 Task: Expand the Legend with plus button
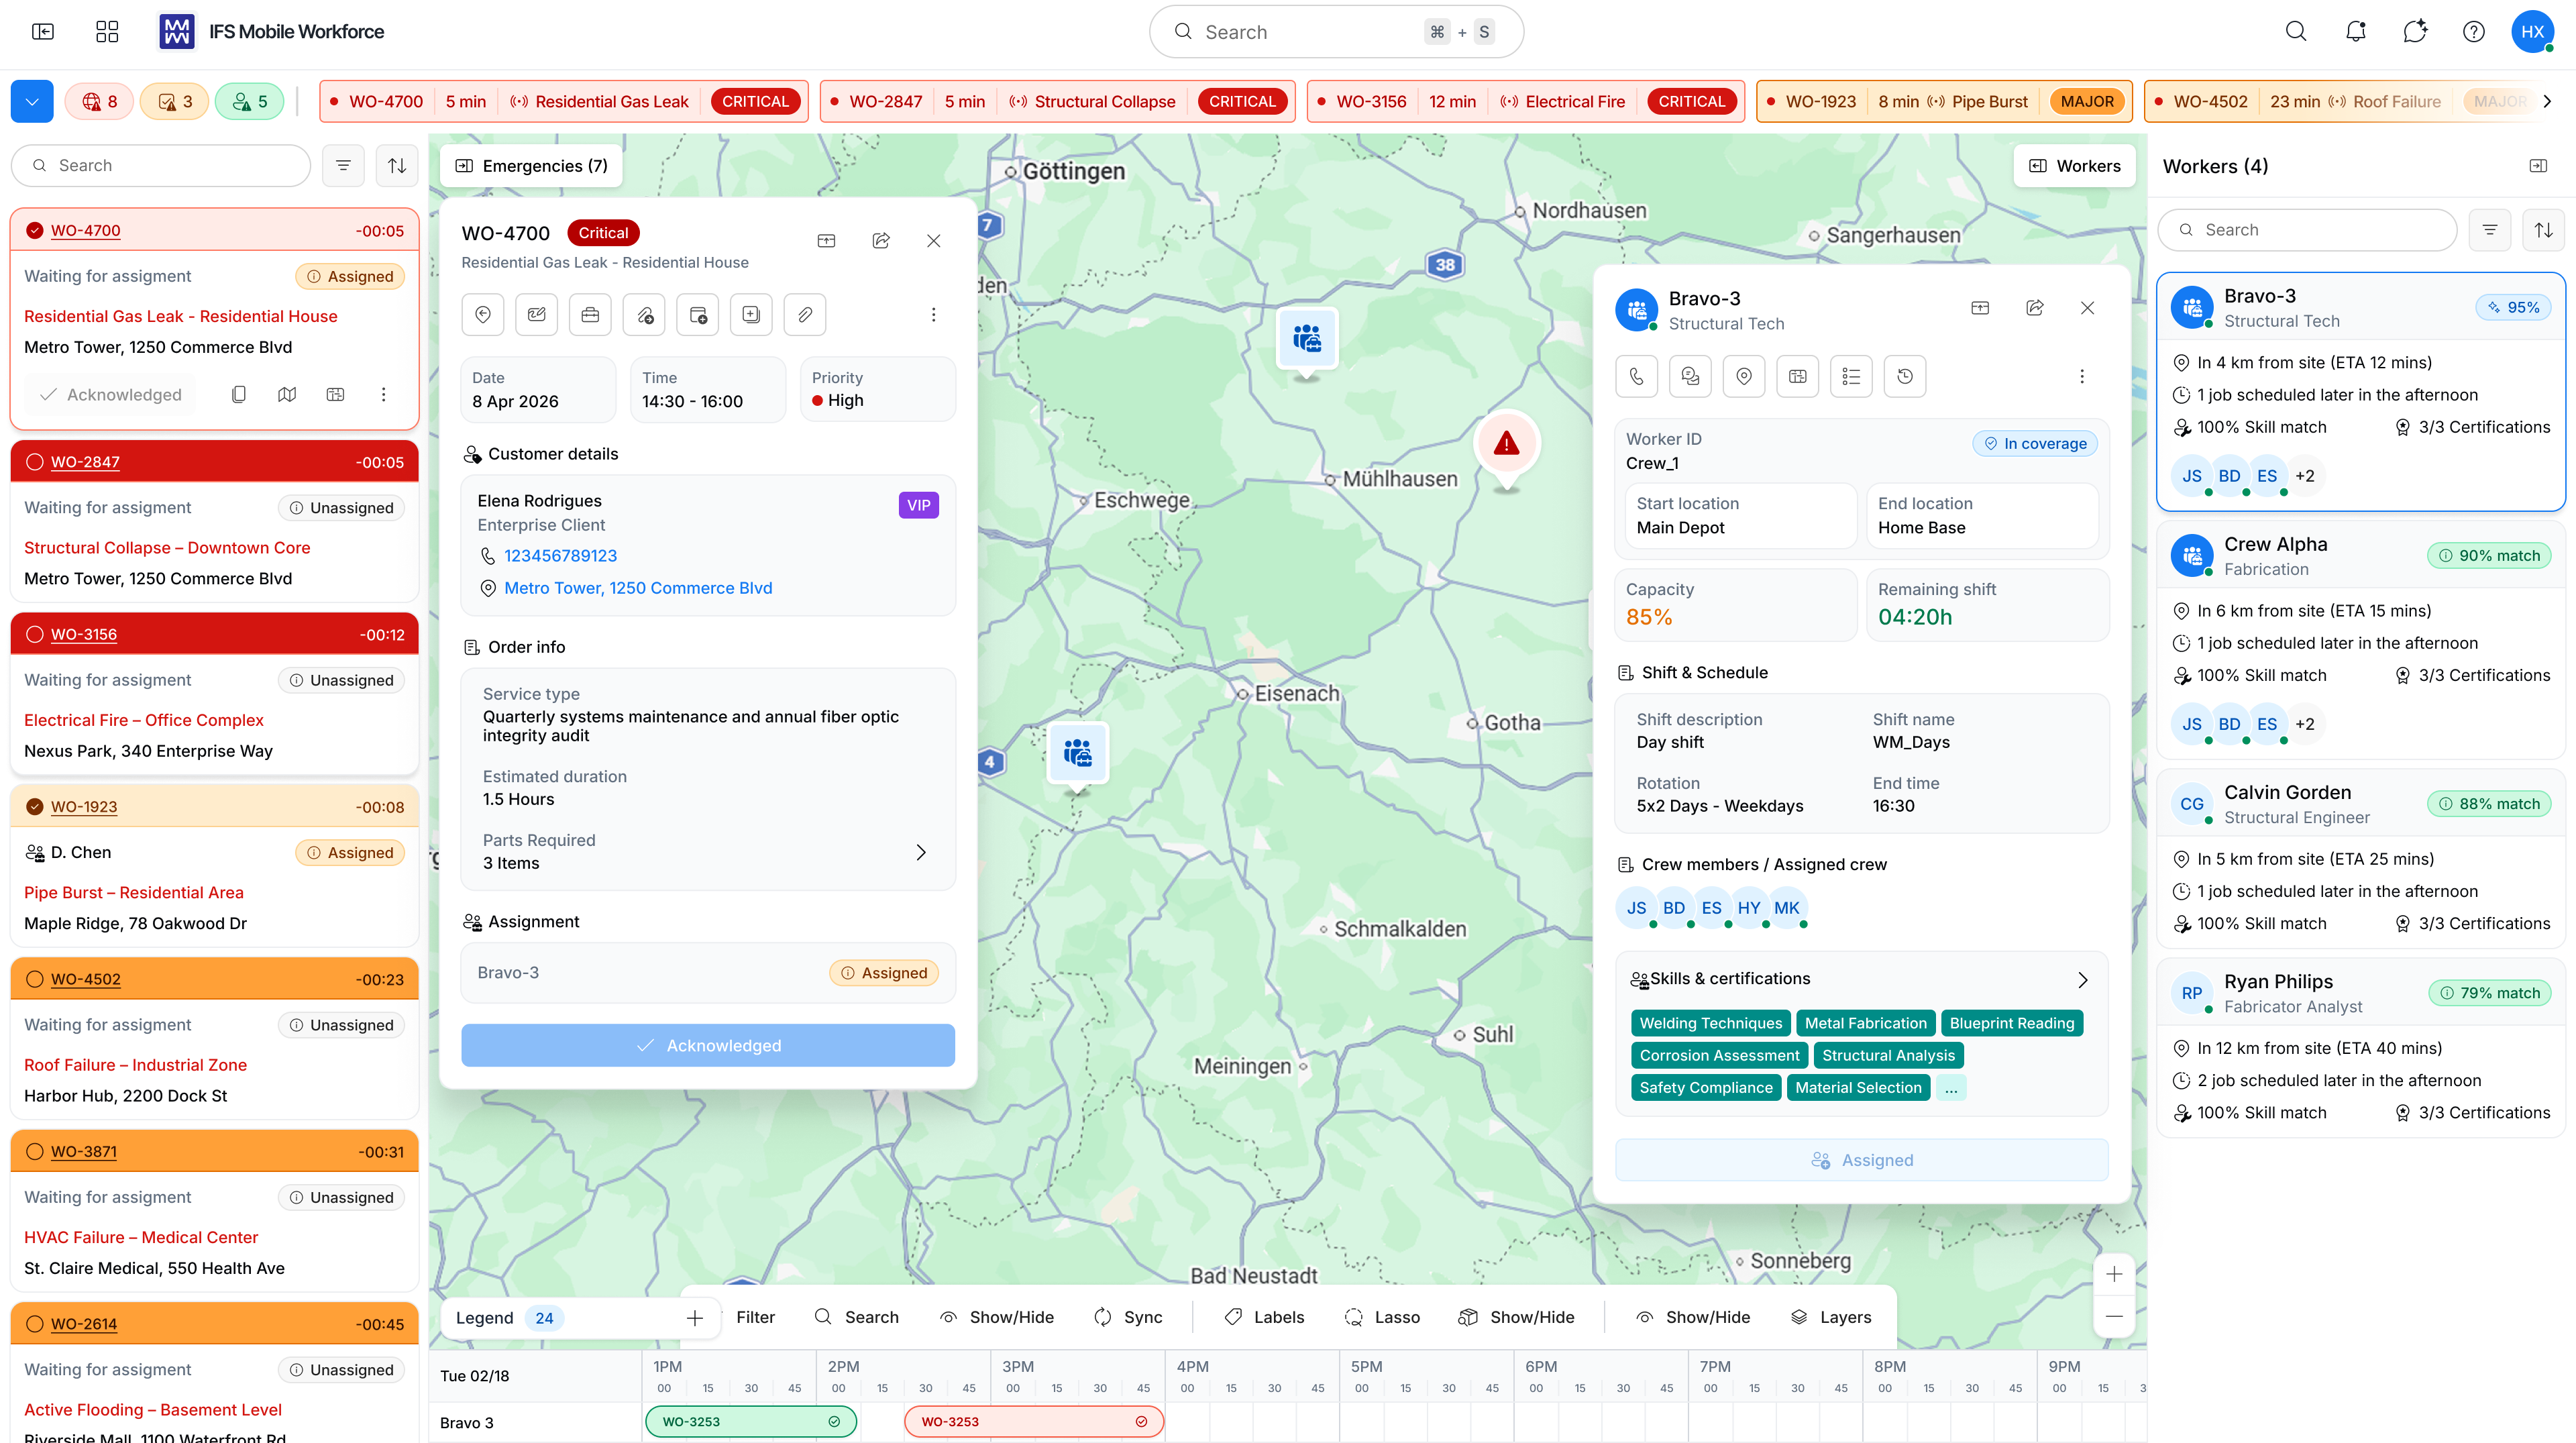(695, 1318)
